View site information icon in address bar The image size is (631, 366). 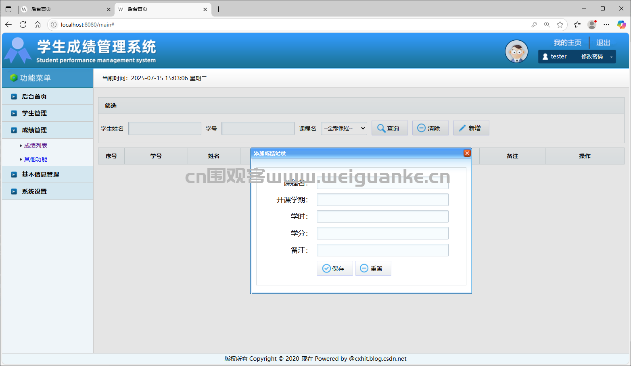(x=54, y=25)
